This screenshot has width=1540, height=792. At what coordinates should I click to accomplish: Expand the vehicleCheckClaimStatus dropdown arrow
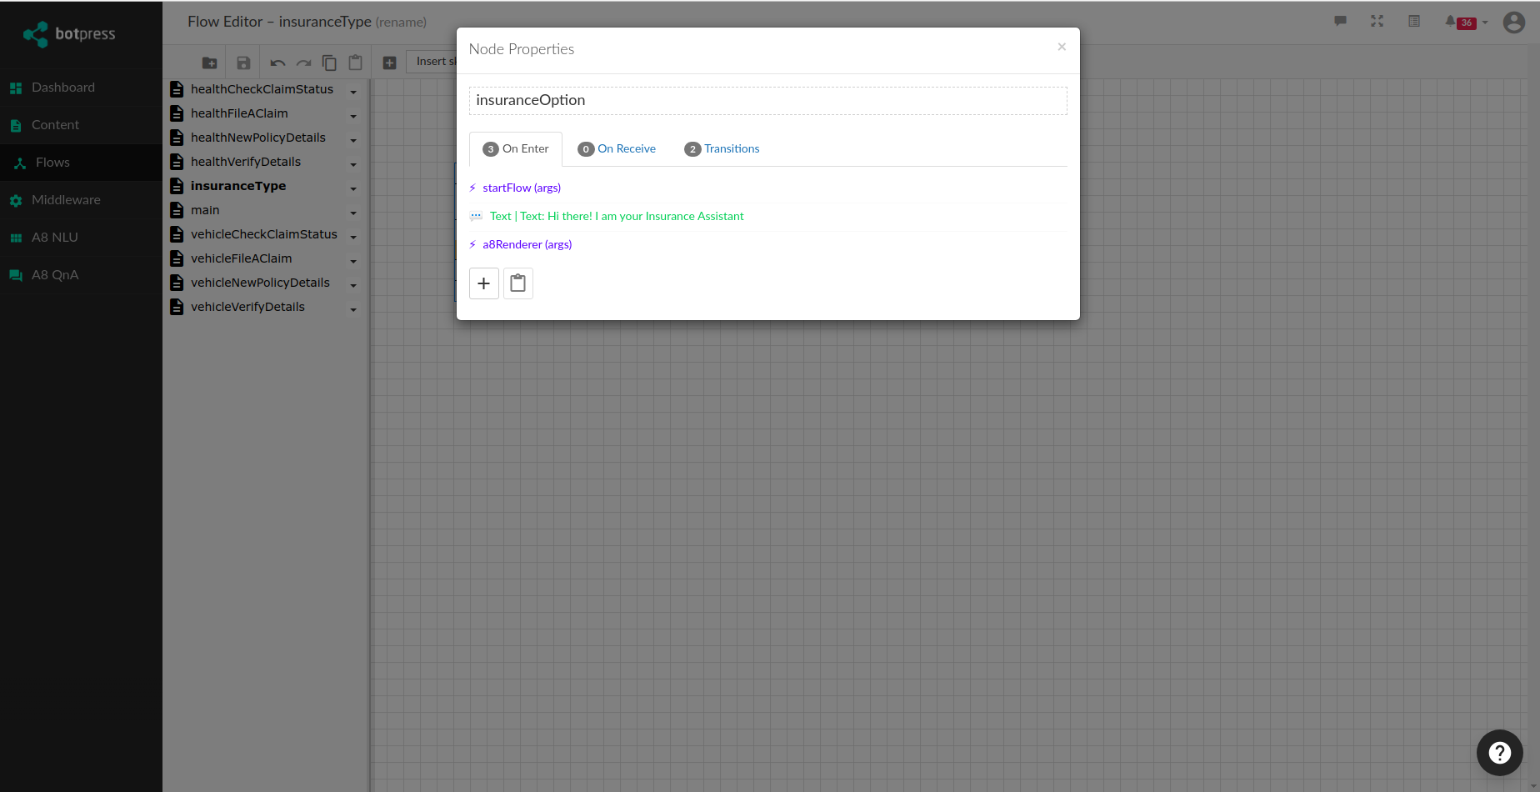coord(353,237)
